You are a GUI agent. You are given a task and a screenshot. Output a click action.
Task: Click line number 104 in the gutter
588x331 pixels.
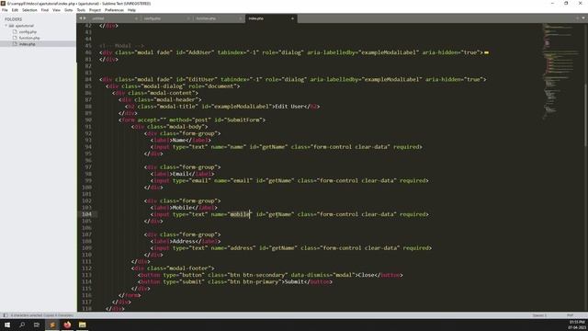pyautogui.click(x=86, y=214)
